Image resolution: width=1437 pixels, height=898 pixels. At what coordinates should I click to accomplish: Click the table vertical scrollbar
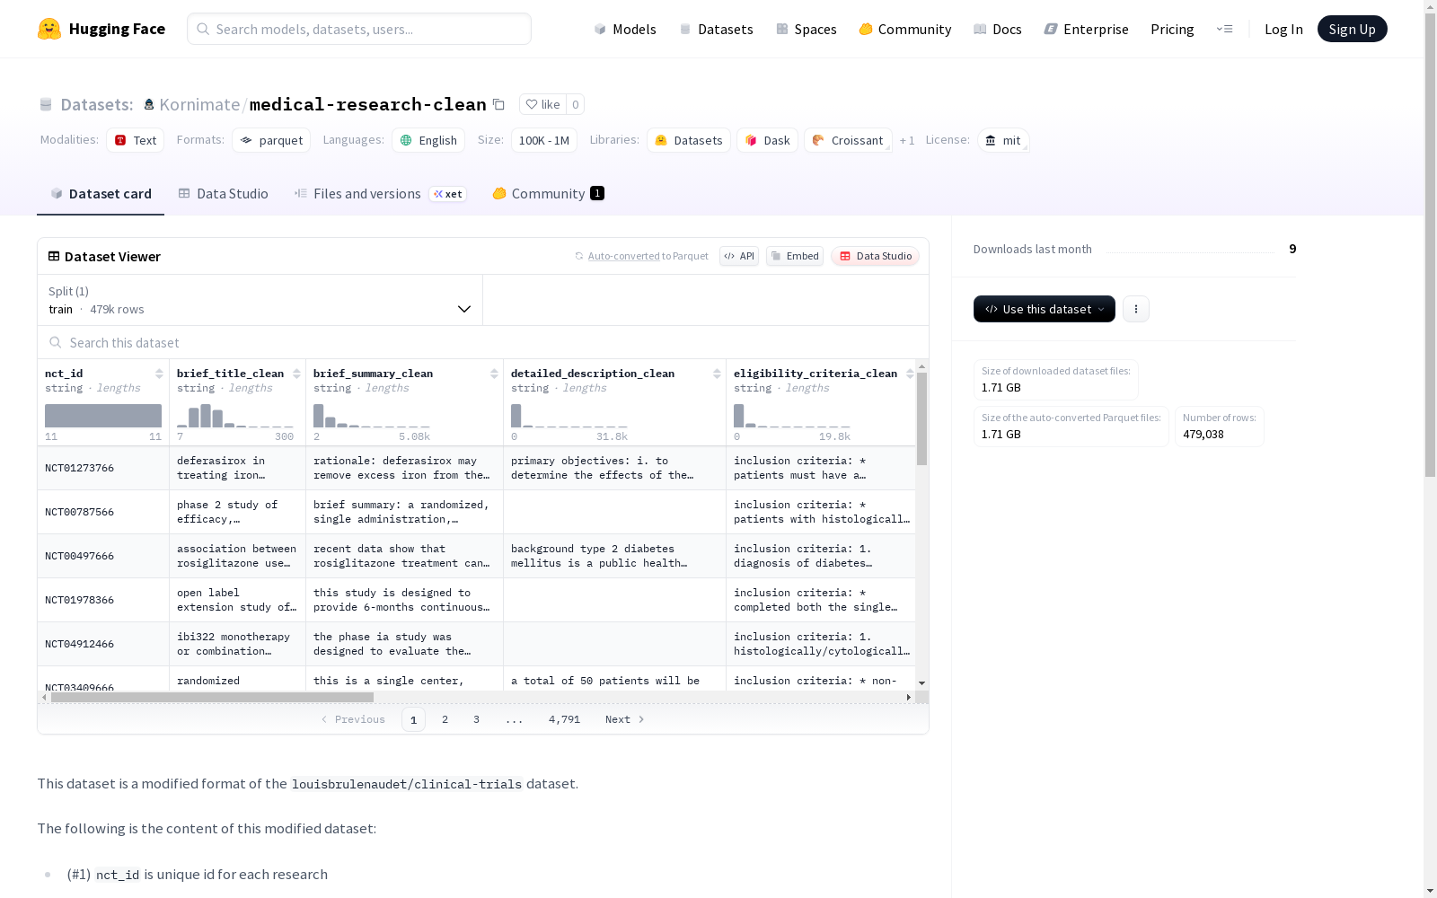pyautogui.click(x=921, y=418)
